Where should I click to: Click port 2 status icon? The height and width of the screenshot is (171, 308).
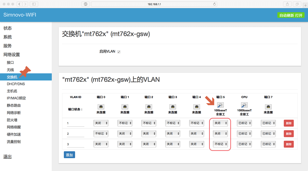click(x=149, y=107)
